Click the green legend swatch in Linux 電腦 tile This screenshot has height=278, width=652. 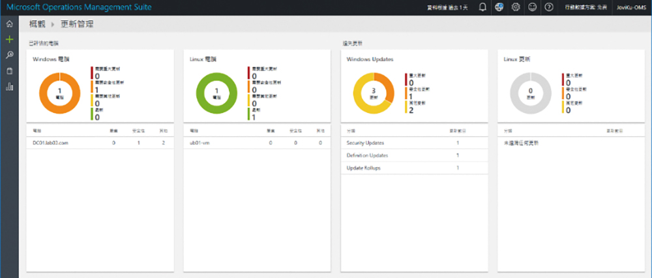248,114
